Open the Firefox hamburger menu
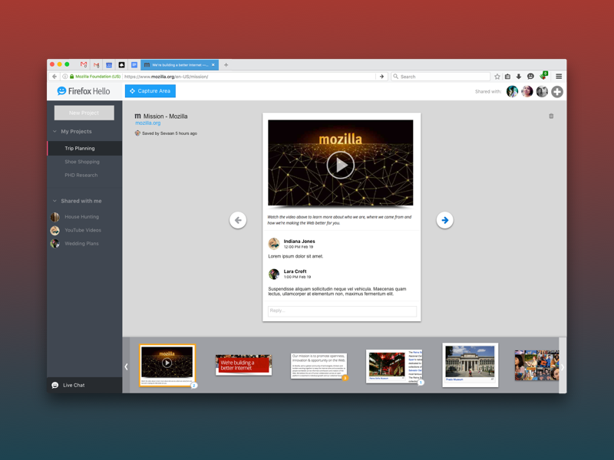 (559, 77)
